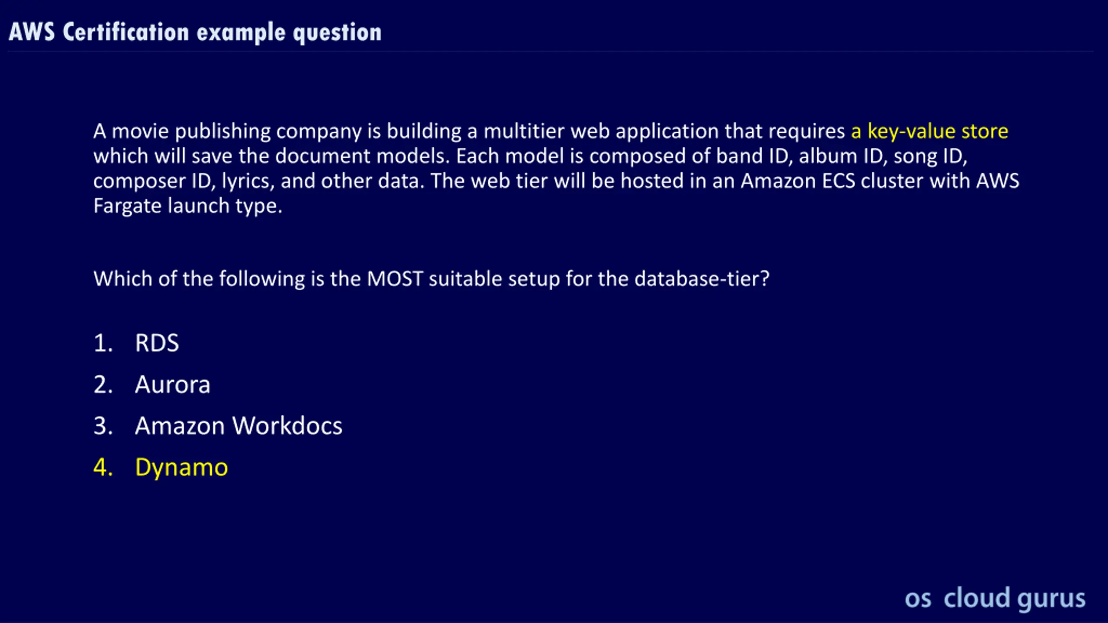Click the text 'Fargate launch type.'
Screen dimensions: 1108x623
(188, 206)
